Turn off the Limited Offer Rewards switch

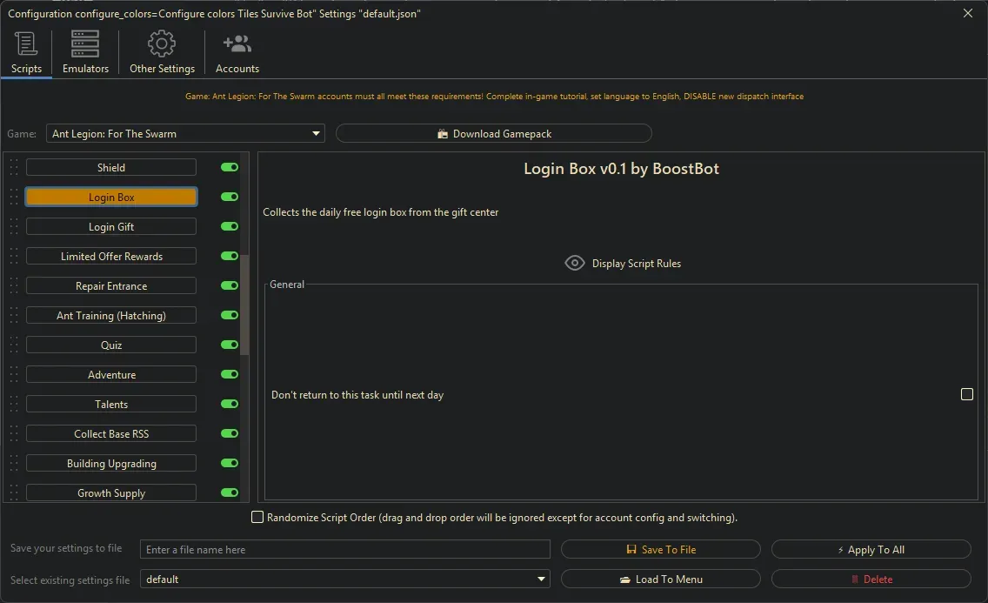coord(230,256)
